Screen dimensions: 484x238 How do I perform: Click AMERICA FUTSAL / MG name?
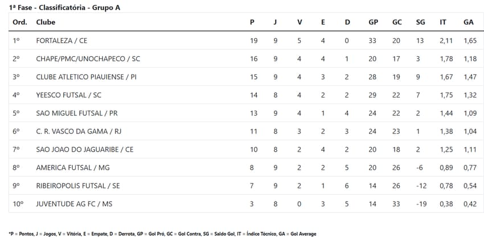(73, 168)
